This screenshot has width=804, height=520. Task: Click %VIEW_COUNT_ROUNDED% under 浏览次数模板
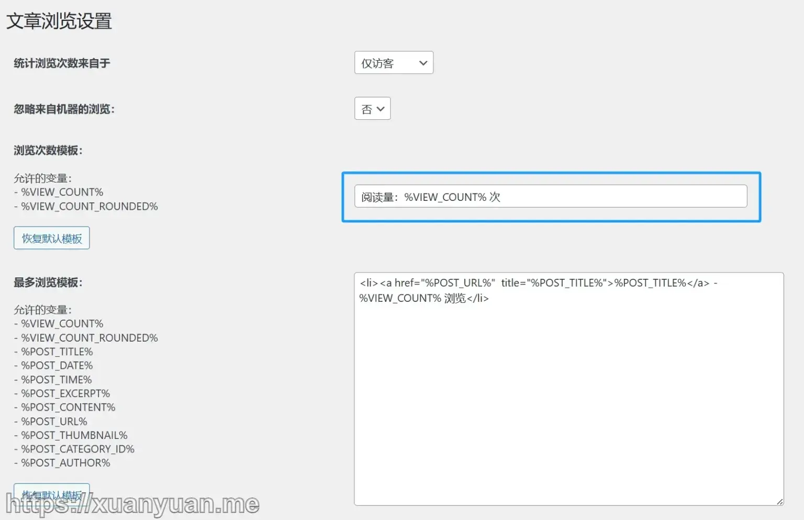pos(90,207)
